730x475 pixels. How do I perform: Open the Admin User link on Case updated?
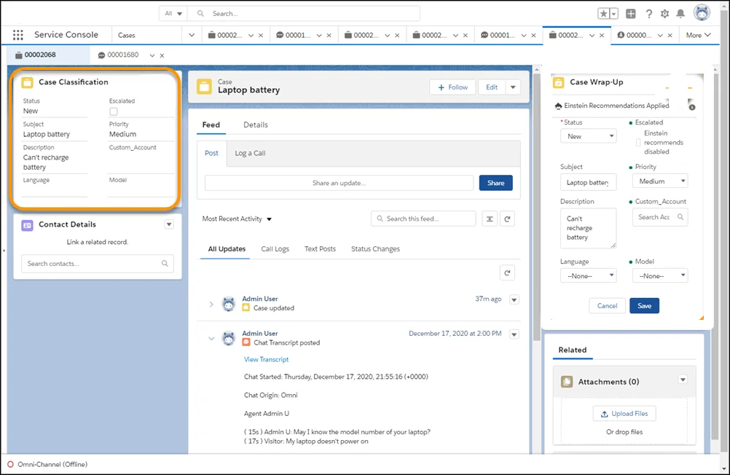260,299
